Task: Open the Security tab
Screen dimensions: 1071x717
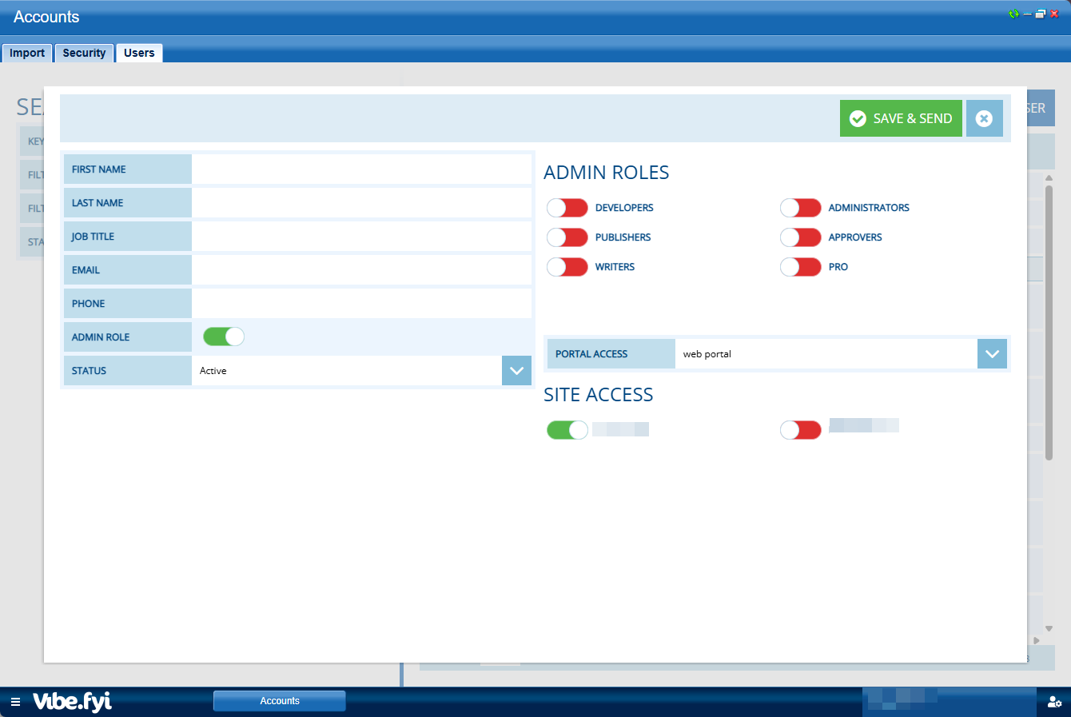Action: (x=84, y=53)
